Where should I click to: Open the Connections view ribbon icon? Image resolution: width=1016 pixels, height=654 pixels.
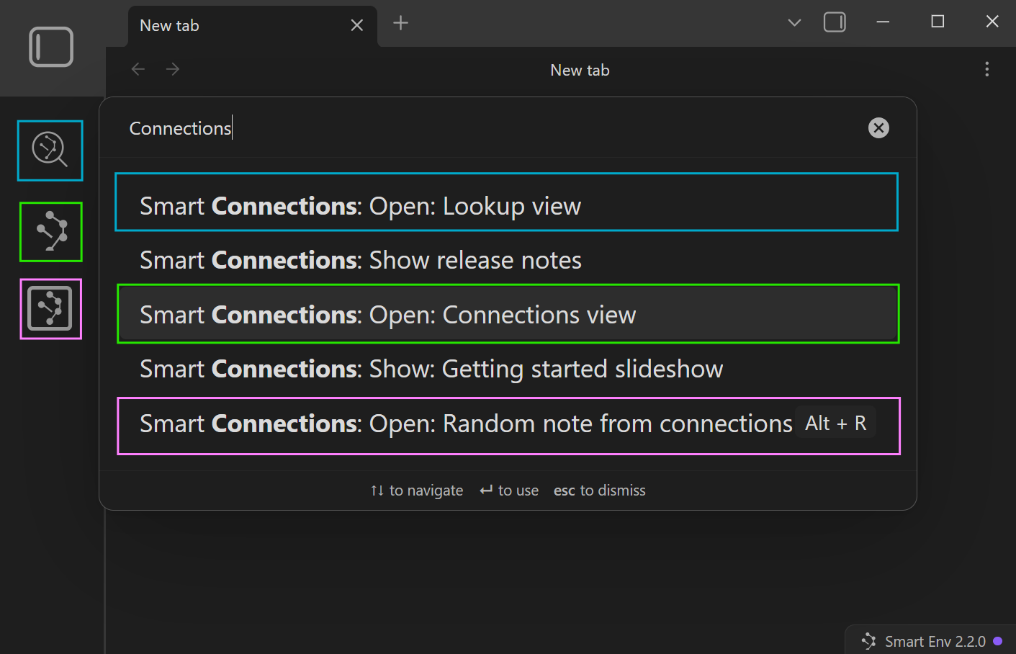[51, 231]
